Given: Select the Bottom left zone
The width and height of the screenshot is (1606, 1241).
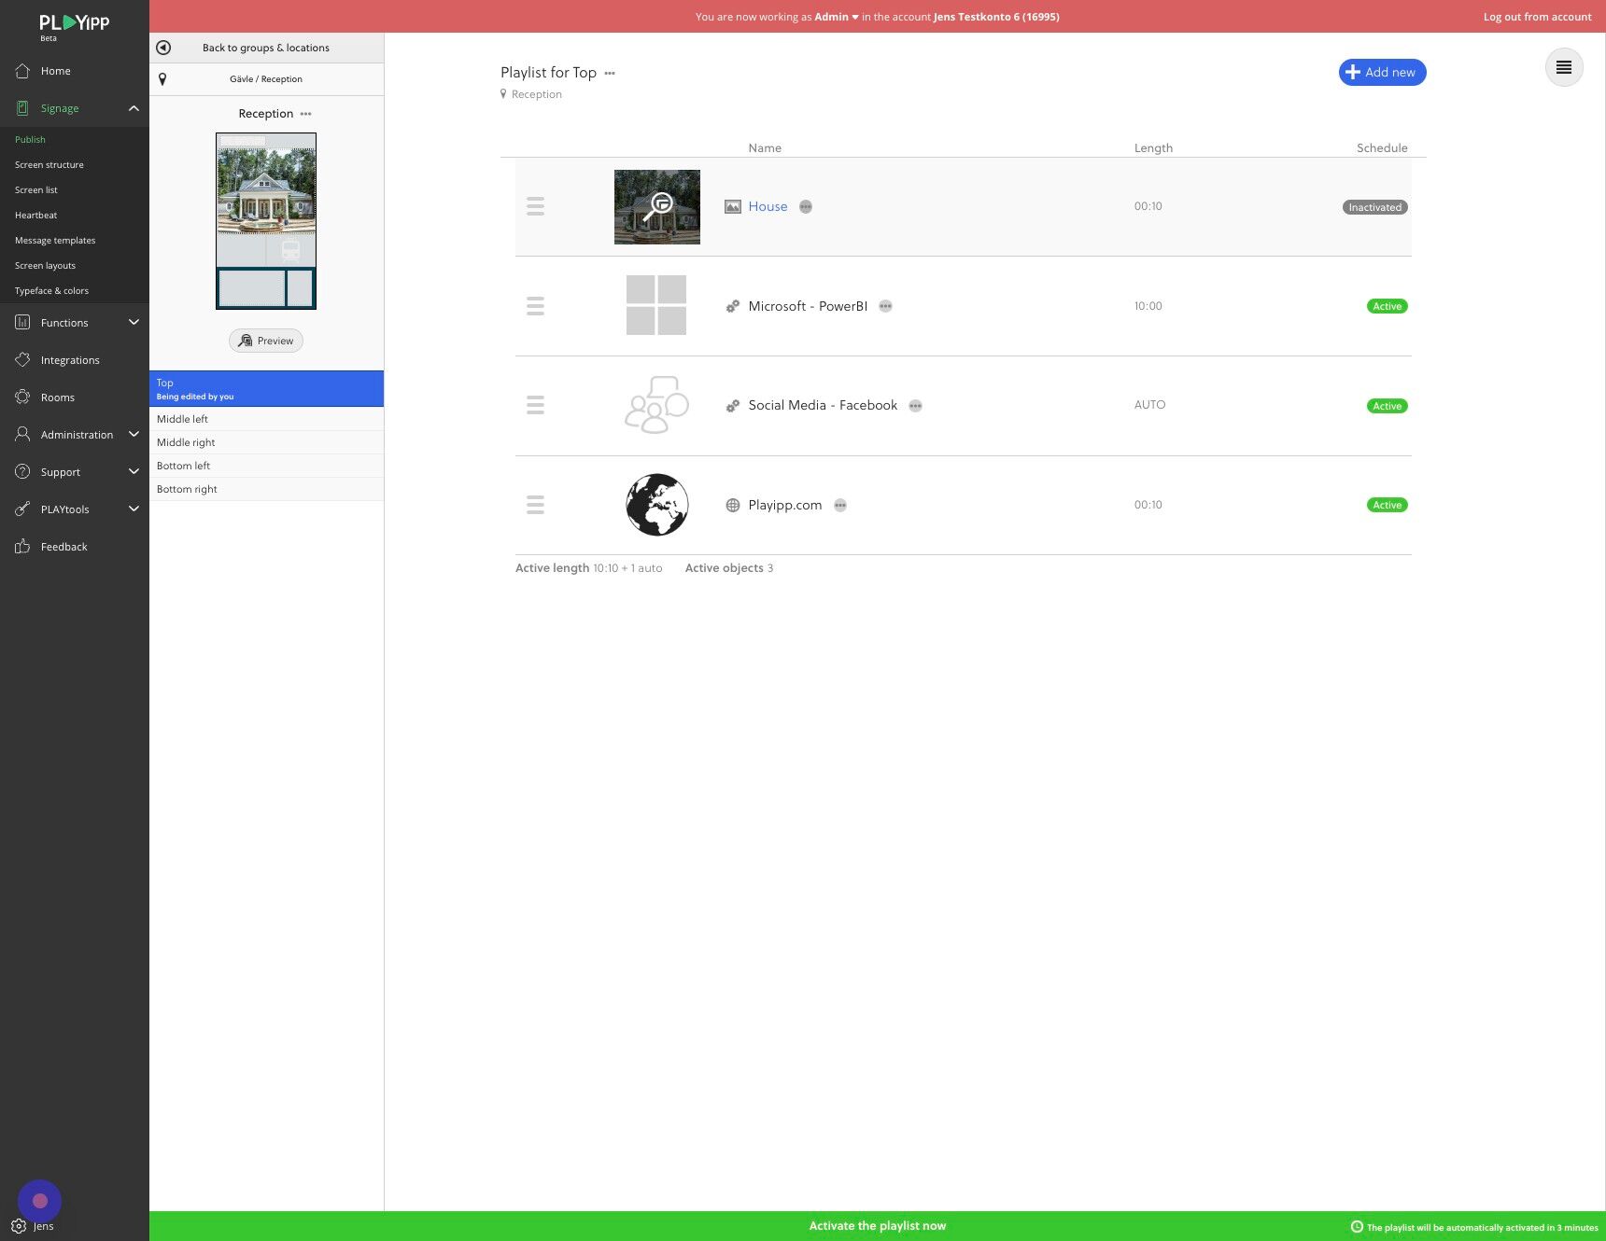Looking at the screenshot, I should pyautogui.click(x=266, y=466).
